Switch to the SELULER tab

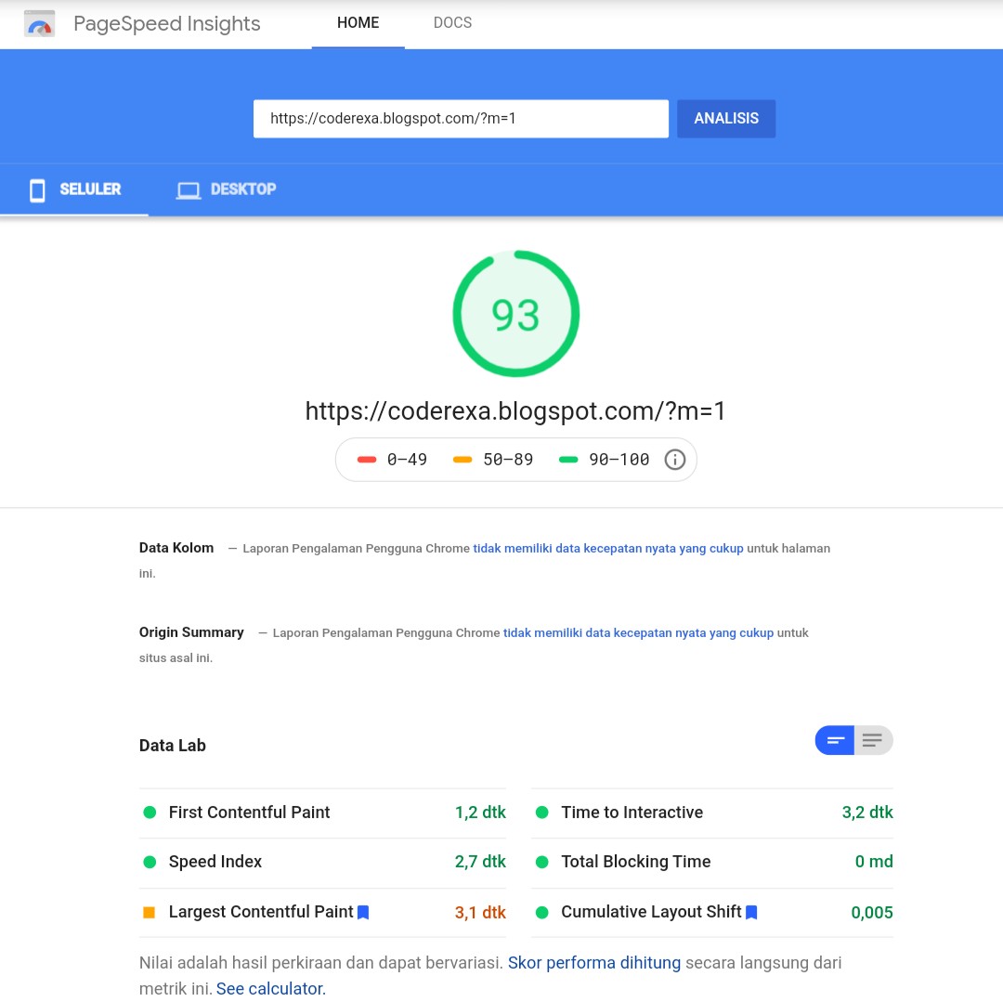(74, 189)
